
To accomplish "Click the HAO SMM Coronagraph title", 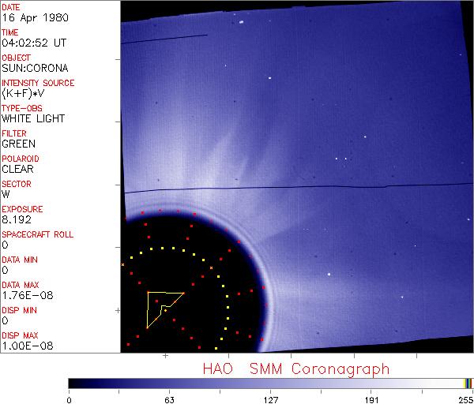I will click(296, 368).
